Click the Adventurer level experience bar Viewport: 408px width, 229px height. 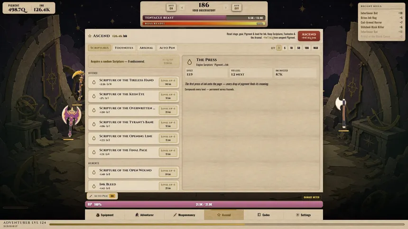click(228, 225)
